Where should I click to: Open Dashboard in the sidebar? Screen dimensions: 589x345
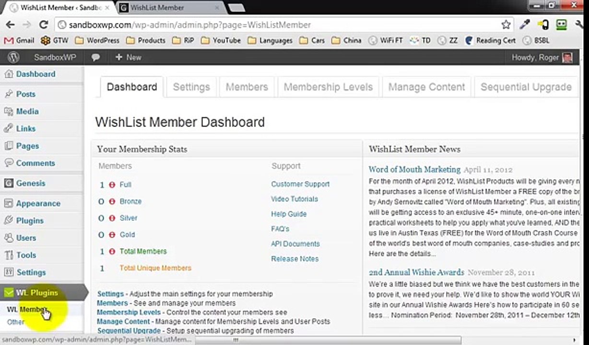click(35, 74)
